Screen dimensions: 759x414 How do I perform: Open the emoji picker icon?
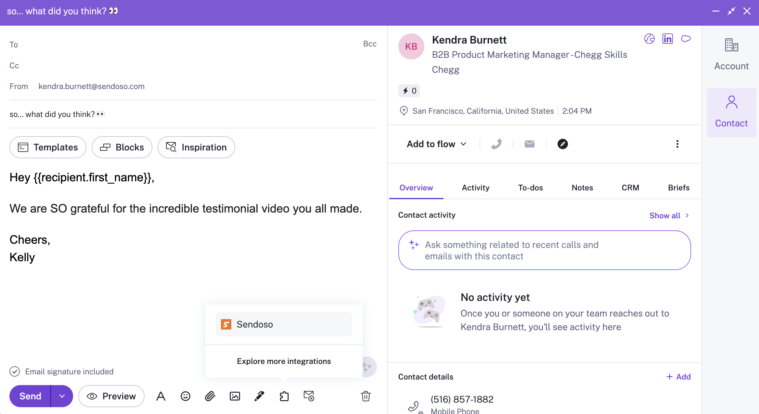click(186, 396)
